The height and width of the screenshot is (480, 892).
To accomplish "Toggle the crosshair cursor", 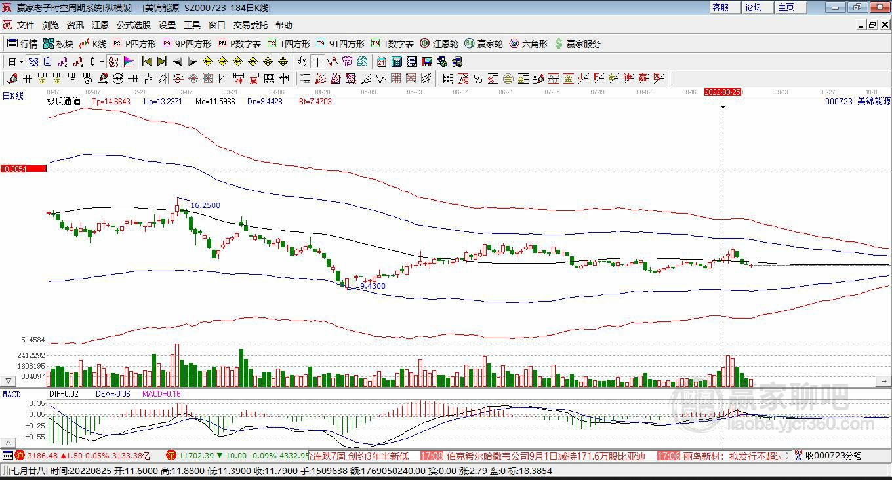I will 317,62.
